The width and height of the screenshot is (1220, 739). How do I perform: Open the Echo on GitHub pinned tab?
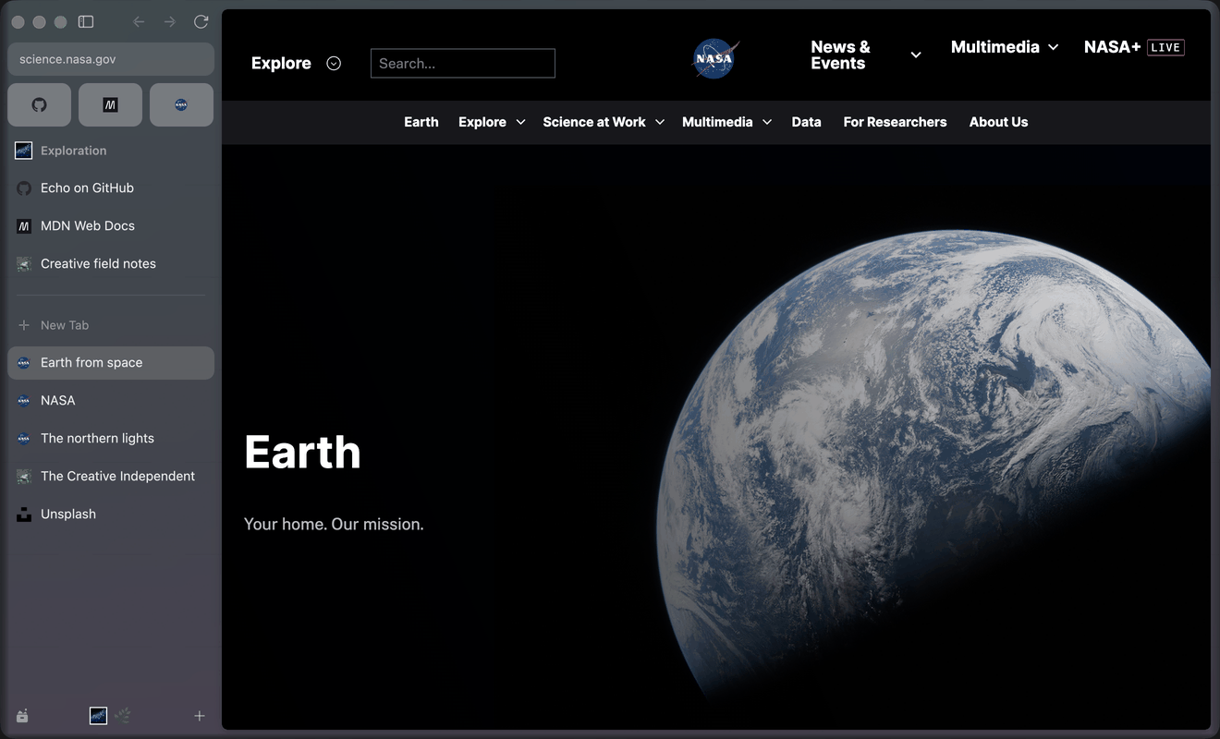[111, 188]
